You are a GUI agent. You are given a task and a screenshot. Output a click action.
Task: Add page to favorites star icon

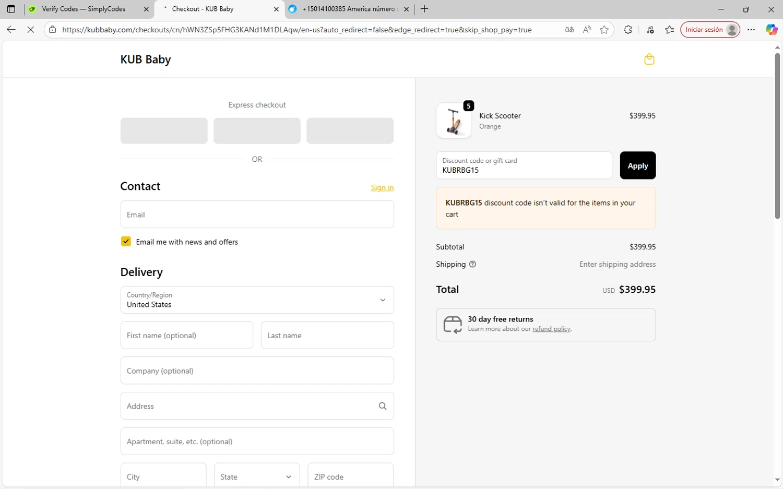[x=604, y=30]
